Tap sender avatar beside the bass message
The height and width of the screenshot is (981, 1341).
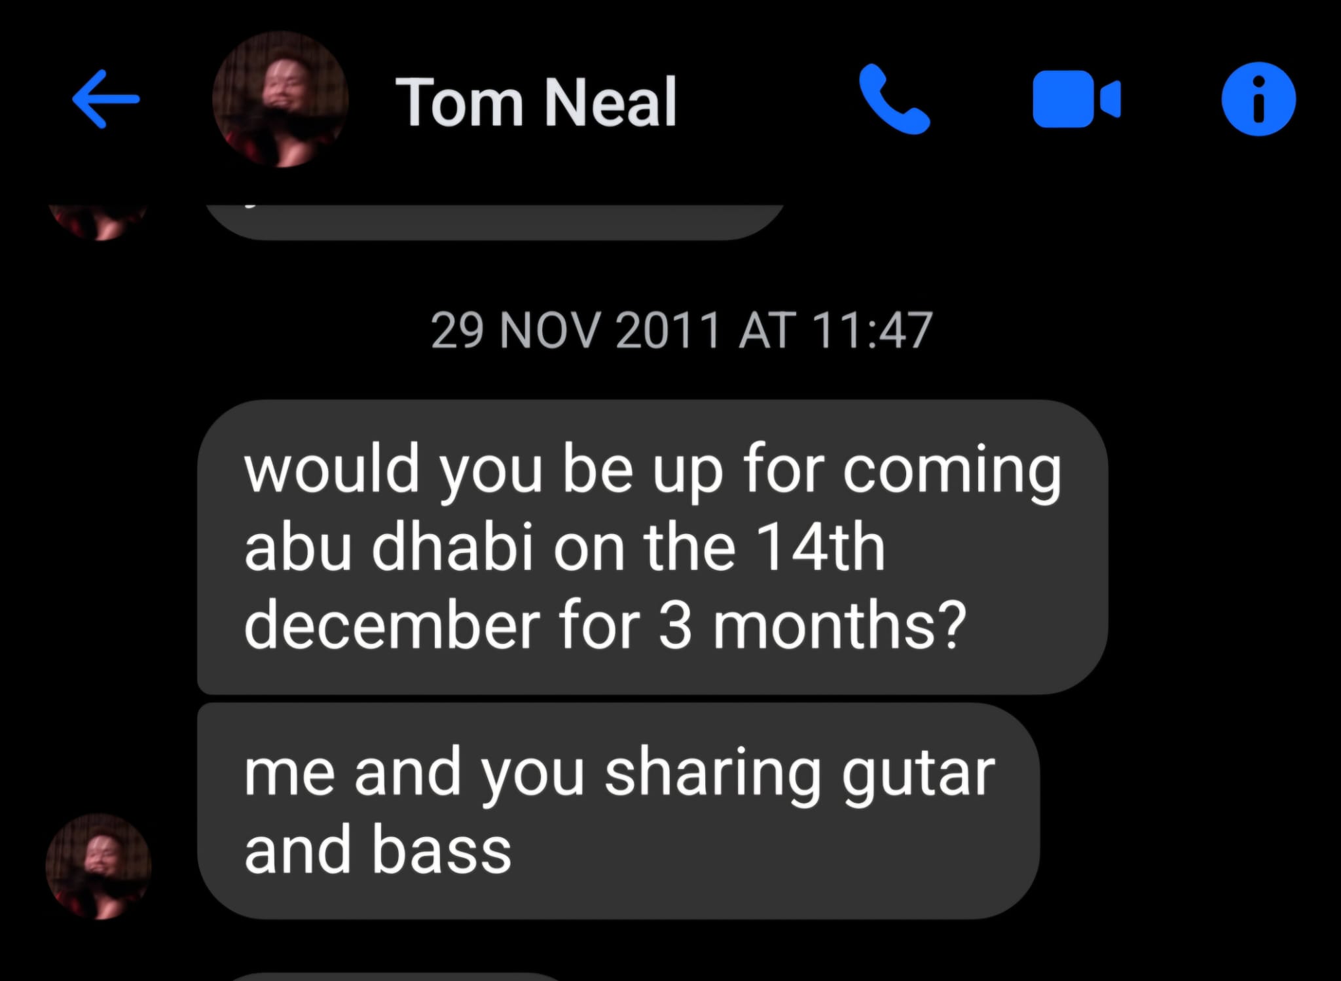pyautogui.click(x=98, y=866)
